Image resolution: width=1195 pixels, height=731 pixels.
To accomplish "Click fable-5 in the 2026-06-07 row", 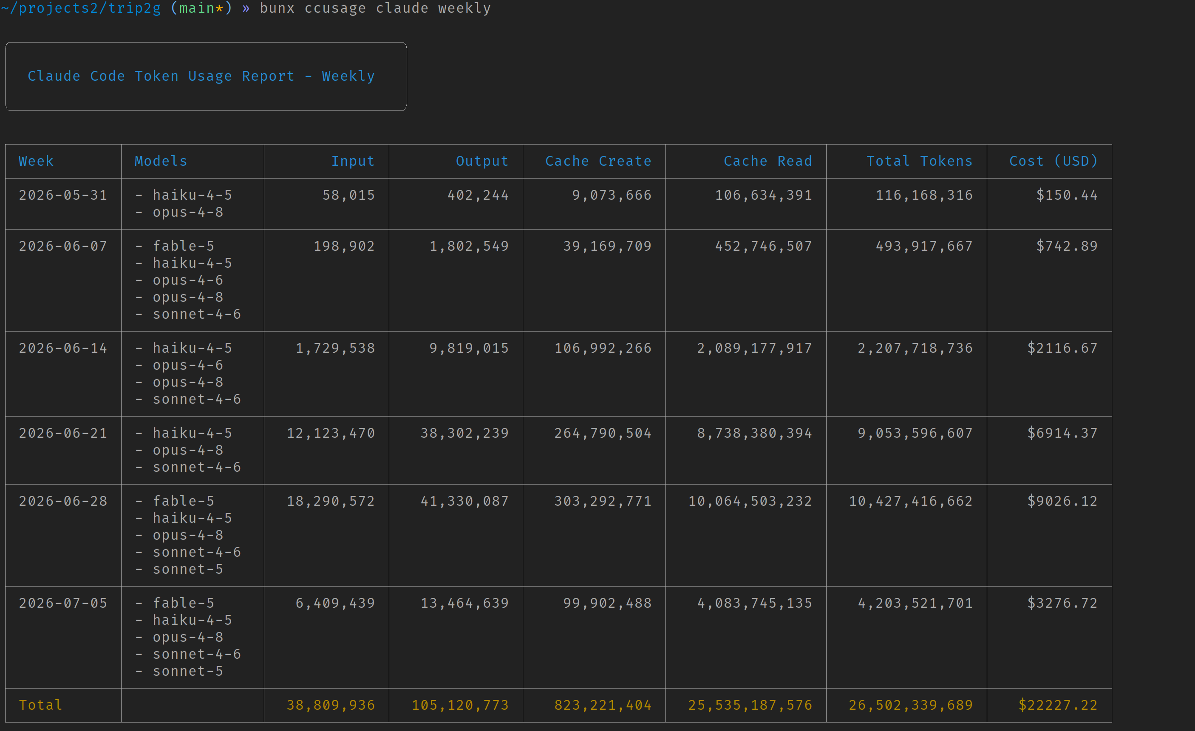I will click(x=183, y=246).
